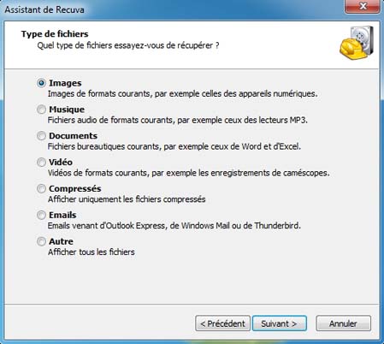Viewport: 384px width, 344px height.
Task: Select the Images radio button
Action: point(41,83)
